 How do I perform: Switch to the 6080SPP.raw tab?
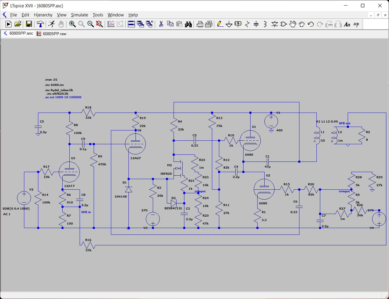(52, 34)
